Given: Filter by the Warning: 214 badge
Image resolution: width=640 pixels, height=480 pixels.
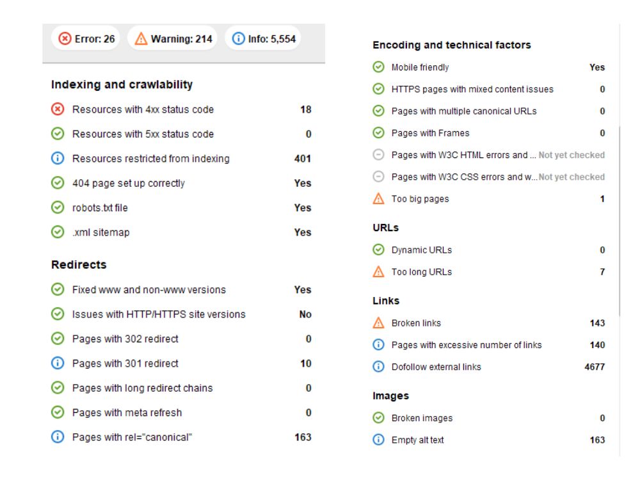Looking at the screenshot, I should point(173,39).
